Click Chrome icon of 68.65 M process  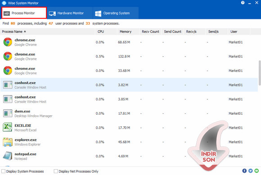tap(8, 42)
